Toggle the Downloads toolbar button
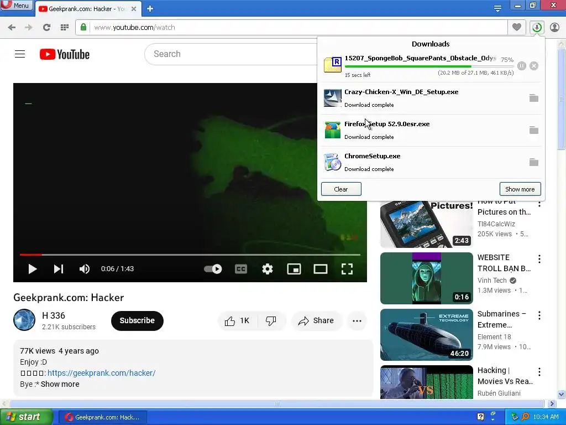The image size is (566, 425). coord(537,27)
